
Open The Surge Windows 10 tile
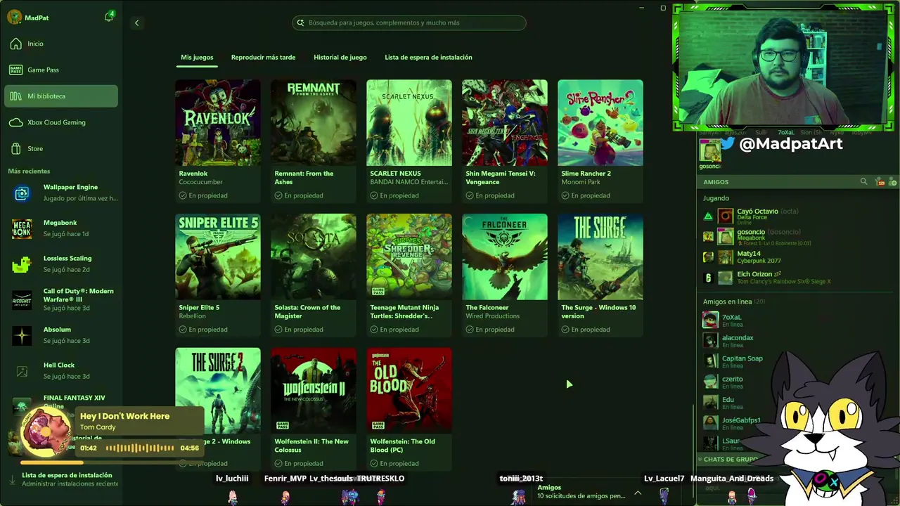point(600,275)
